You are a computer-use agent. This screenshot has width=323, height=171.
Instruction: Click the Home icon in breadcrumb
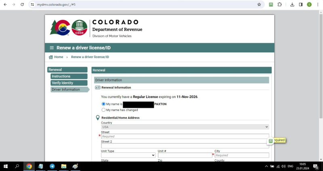51,57
